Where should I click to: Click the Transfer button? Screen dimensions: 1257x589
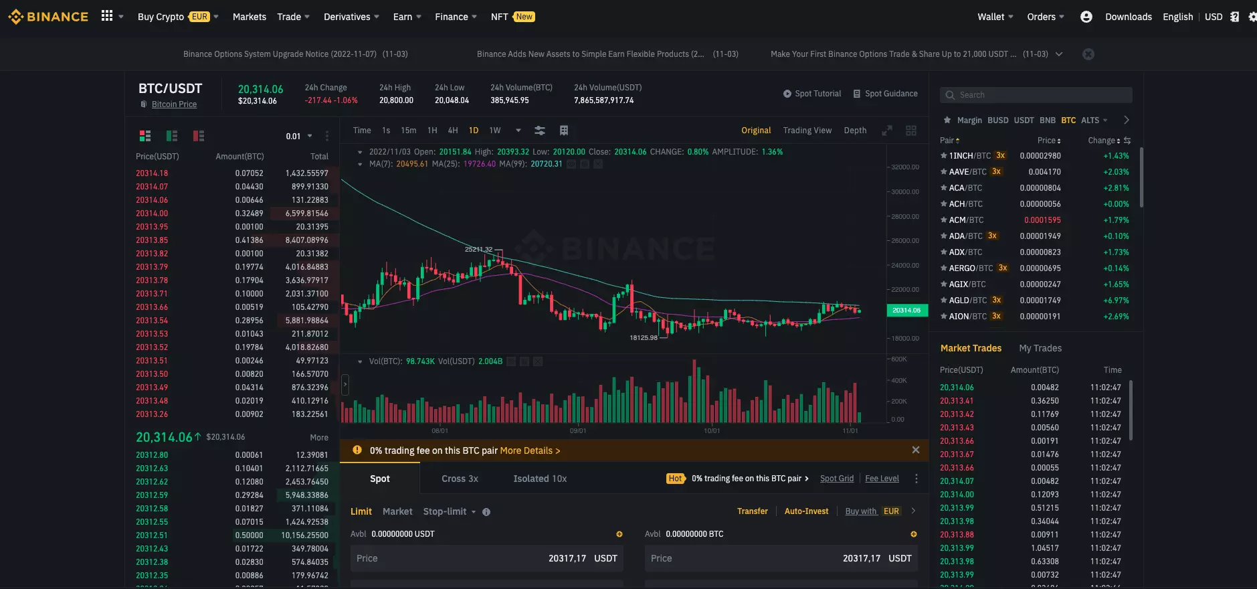coord(753,511)
